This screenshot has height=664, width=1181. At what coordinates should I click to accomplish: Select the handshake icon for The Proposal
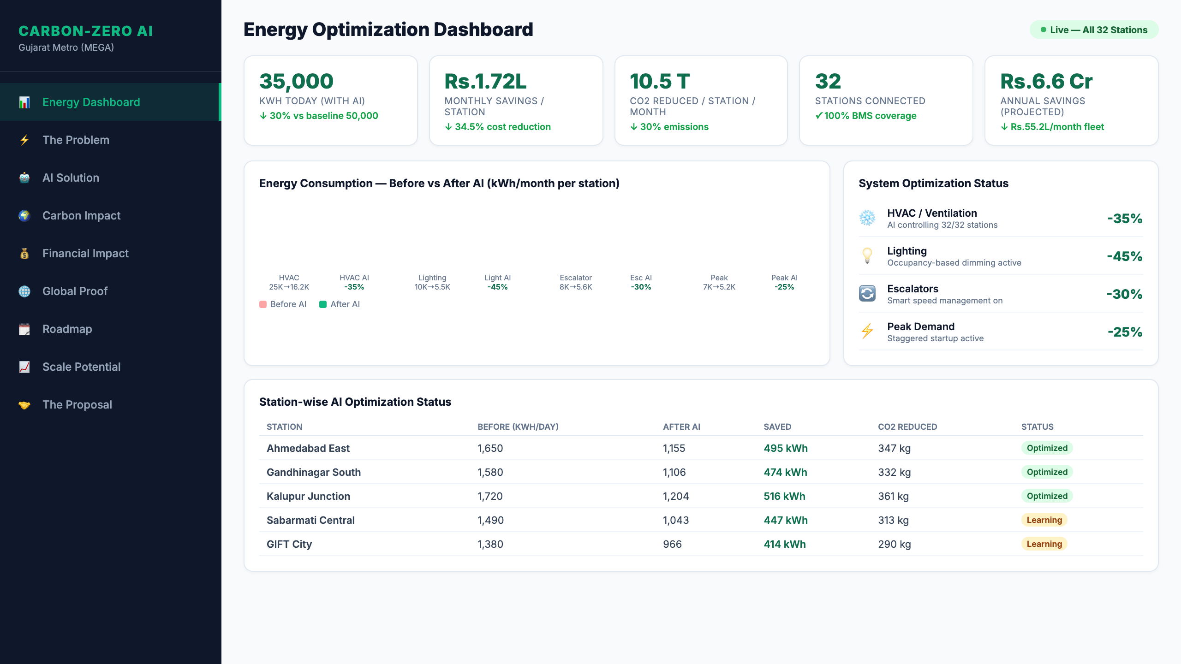click(25, 404)
